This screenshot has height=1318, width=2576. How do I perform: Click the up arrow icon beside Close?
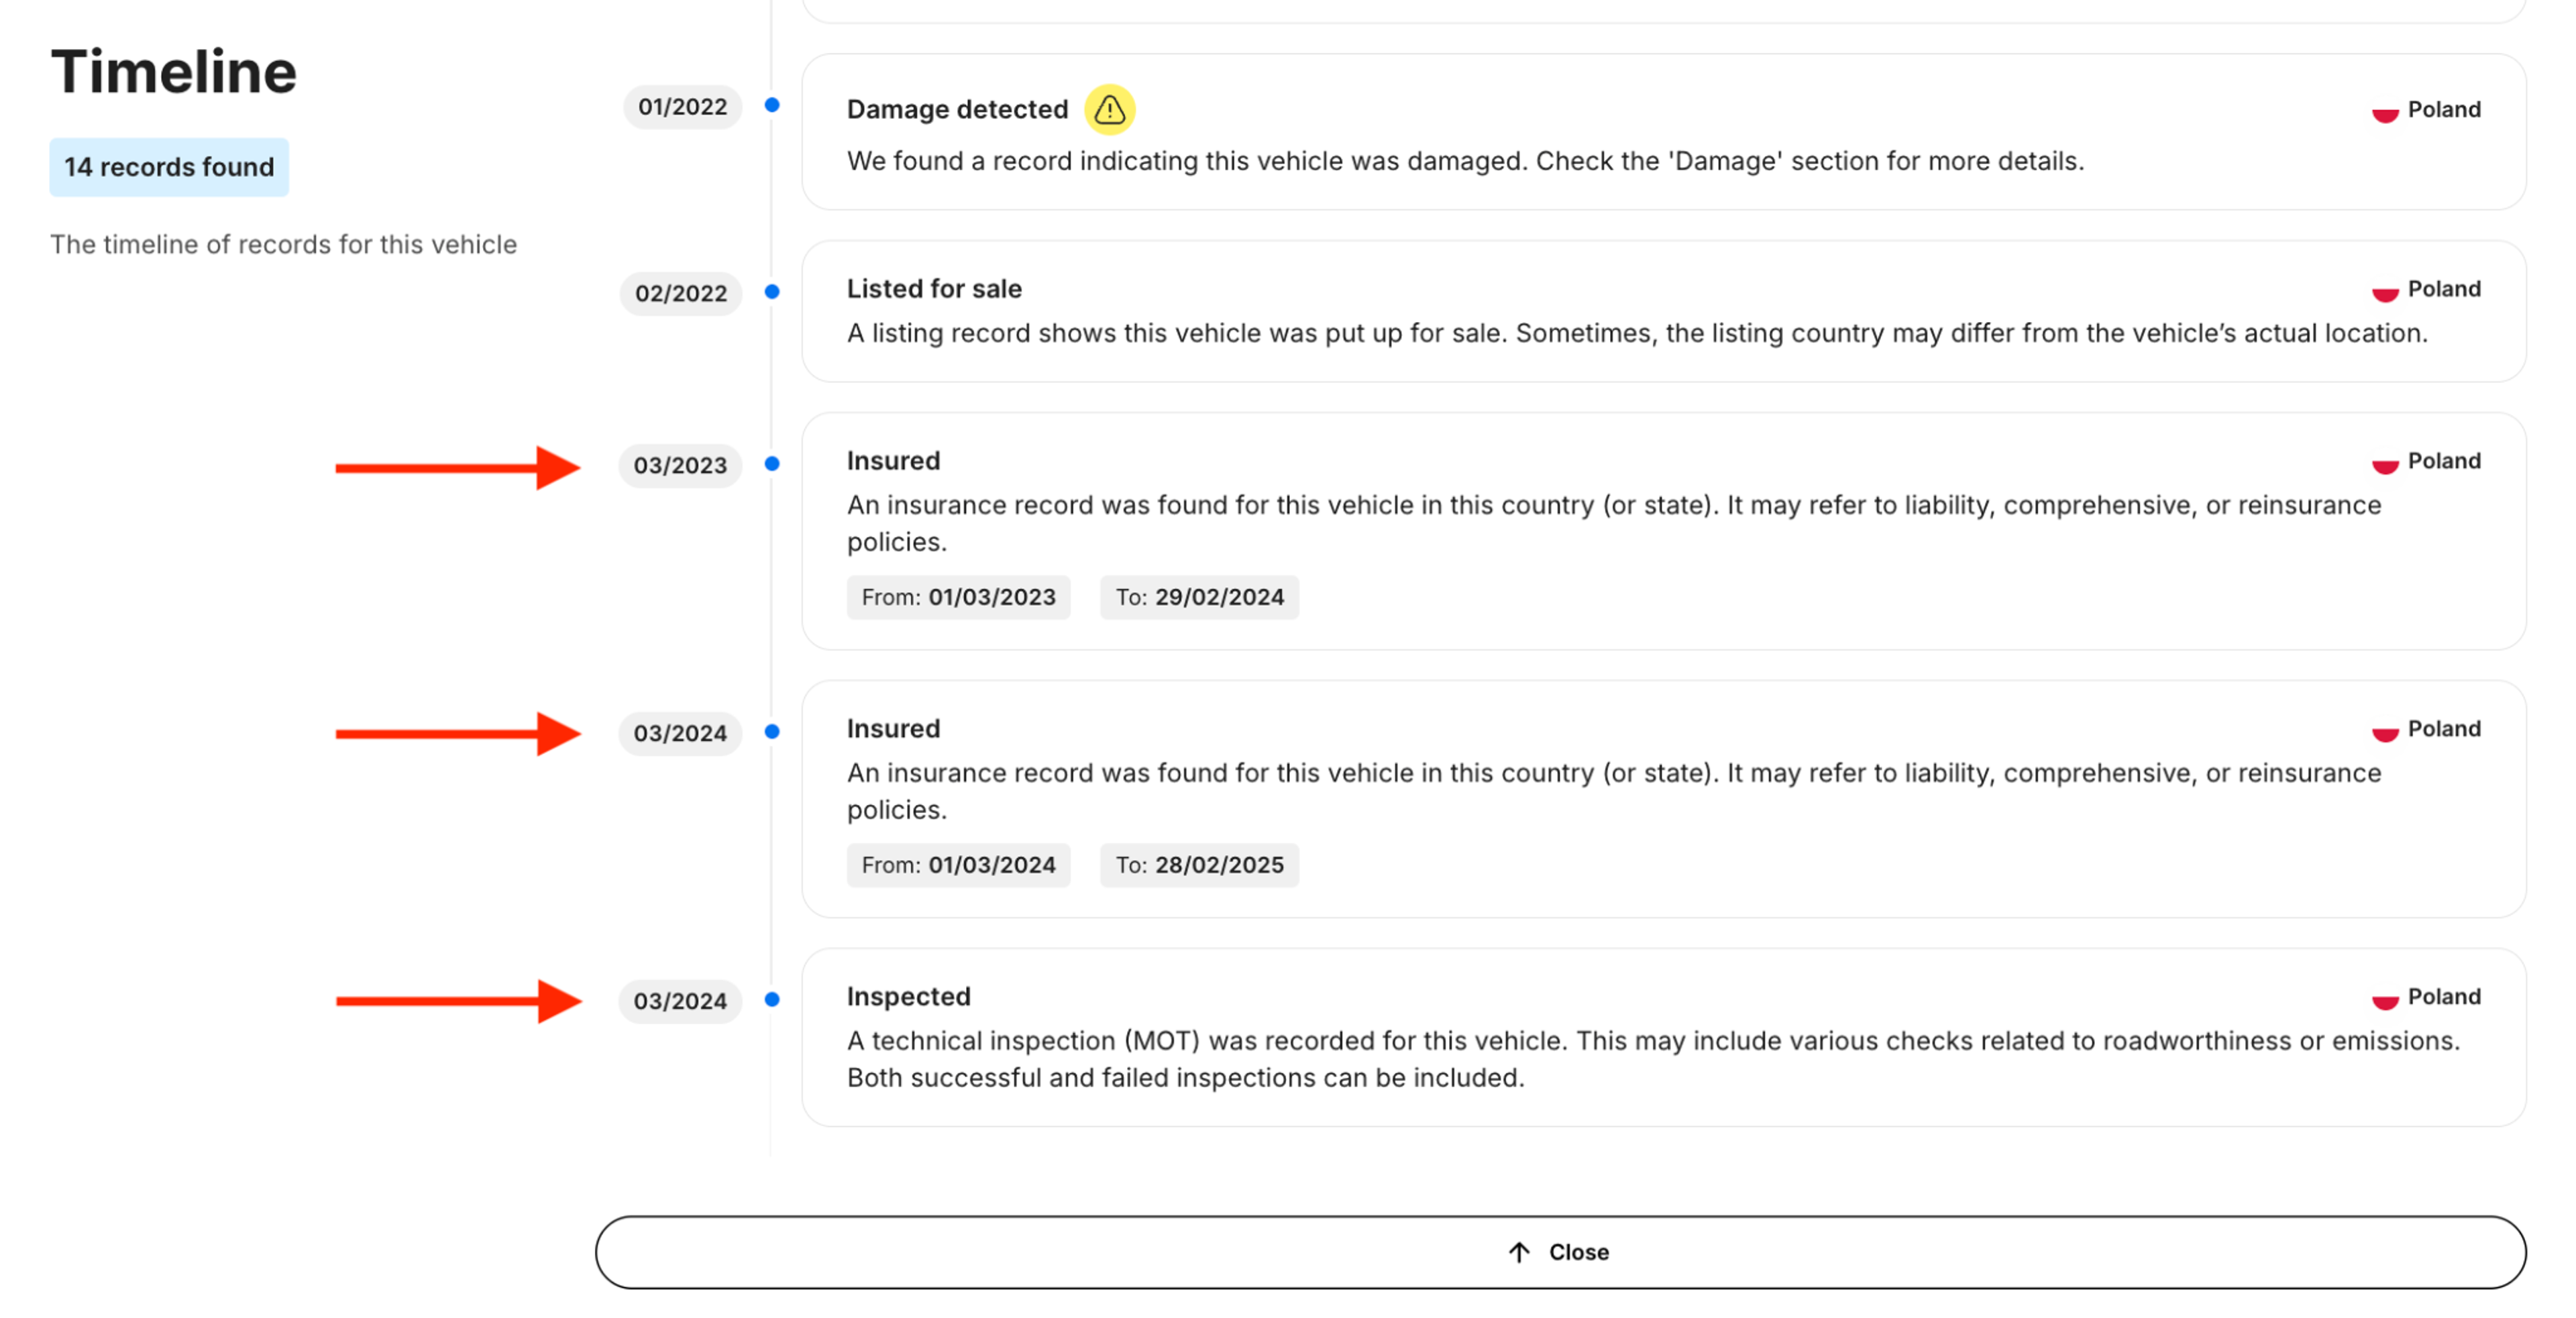coord(1519,1252)
